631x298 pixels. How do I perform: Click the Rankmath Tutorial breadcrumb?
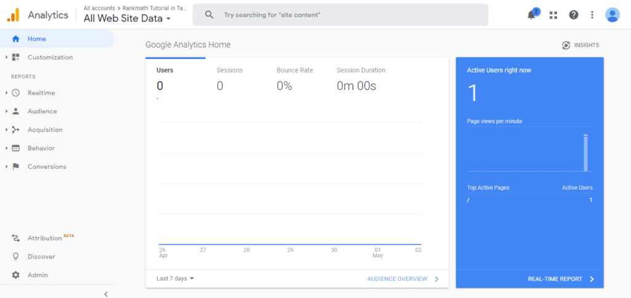click(155, 7)
